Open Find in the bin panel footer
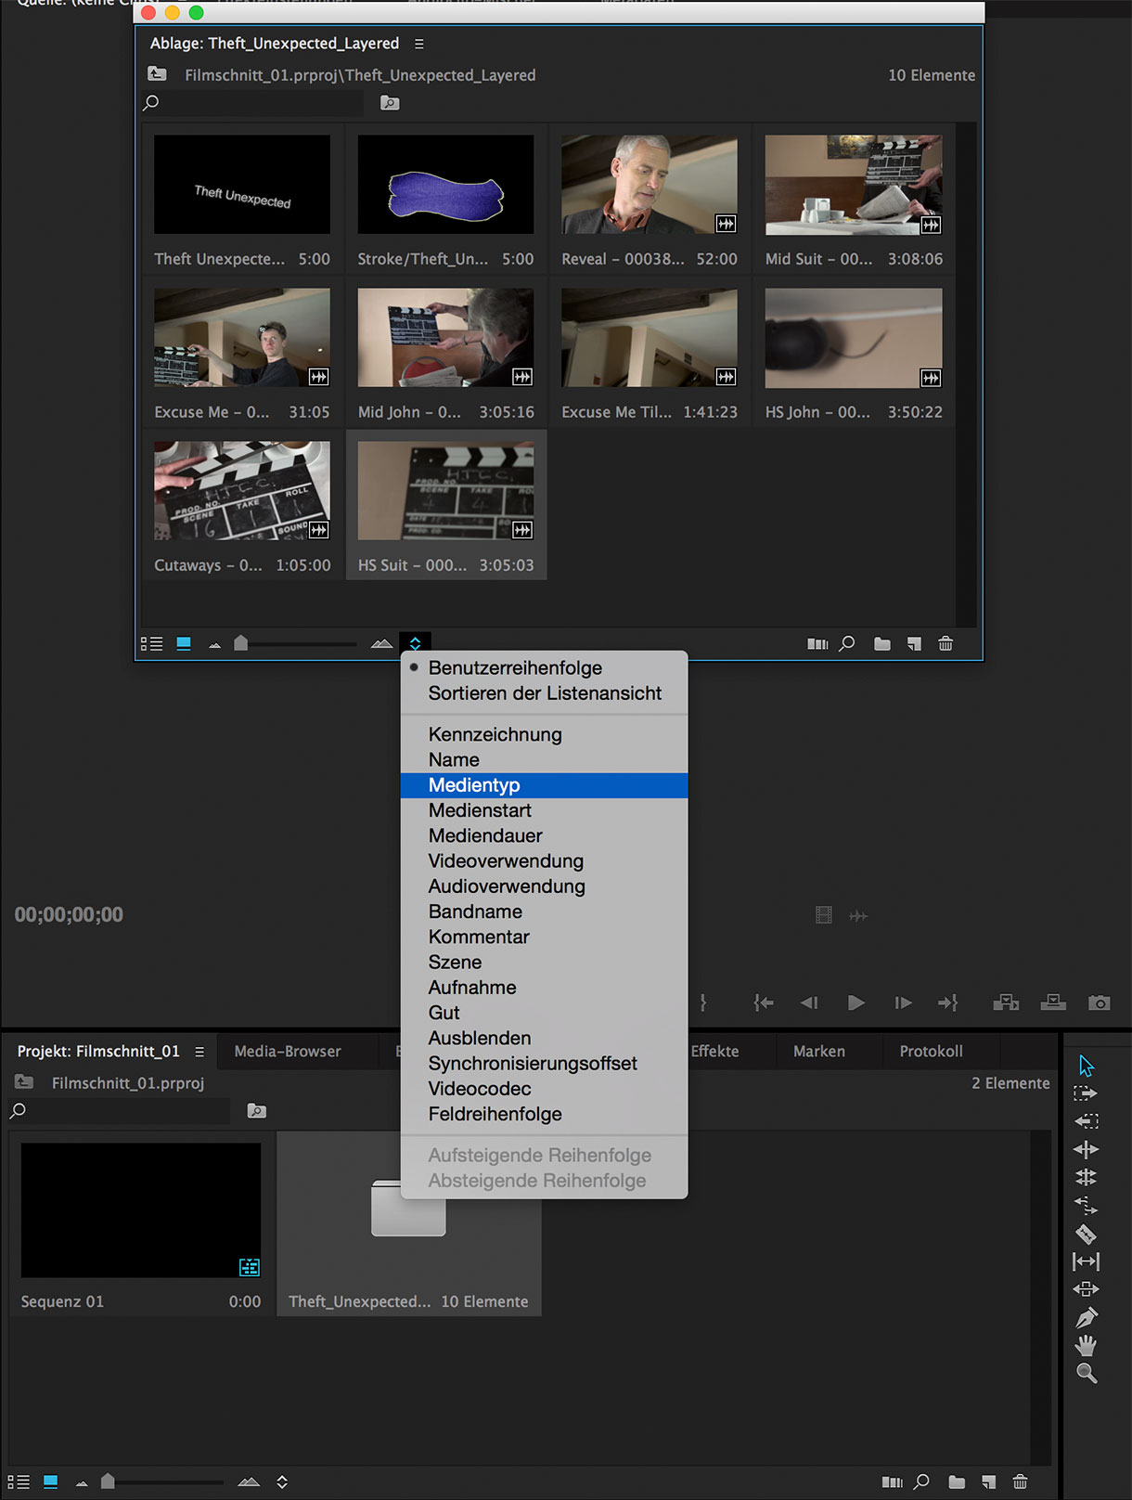 click(x=847, y=643)
